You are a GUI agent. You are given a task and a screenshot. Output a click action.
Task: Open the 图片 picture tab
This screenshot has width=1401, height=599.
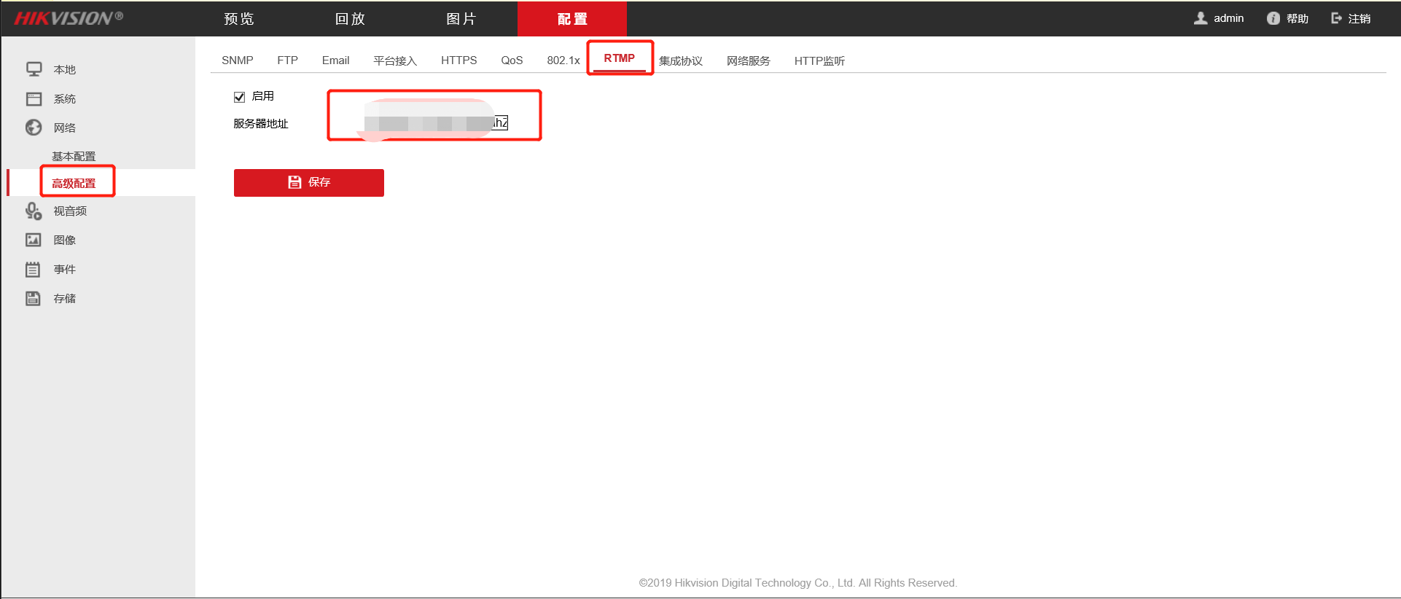click(461, 19)
